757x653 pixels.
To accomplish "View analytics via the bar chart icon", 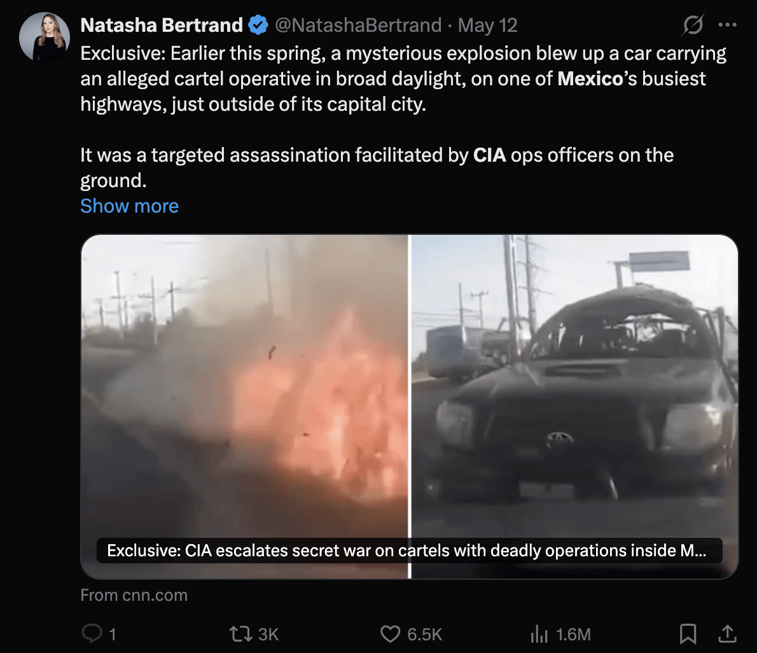I will coord(539,634).
